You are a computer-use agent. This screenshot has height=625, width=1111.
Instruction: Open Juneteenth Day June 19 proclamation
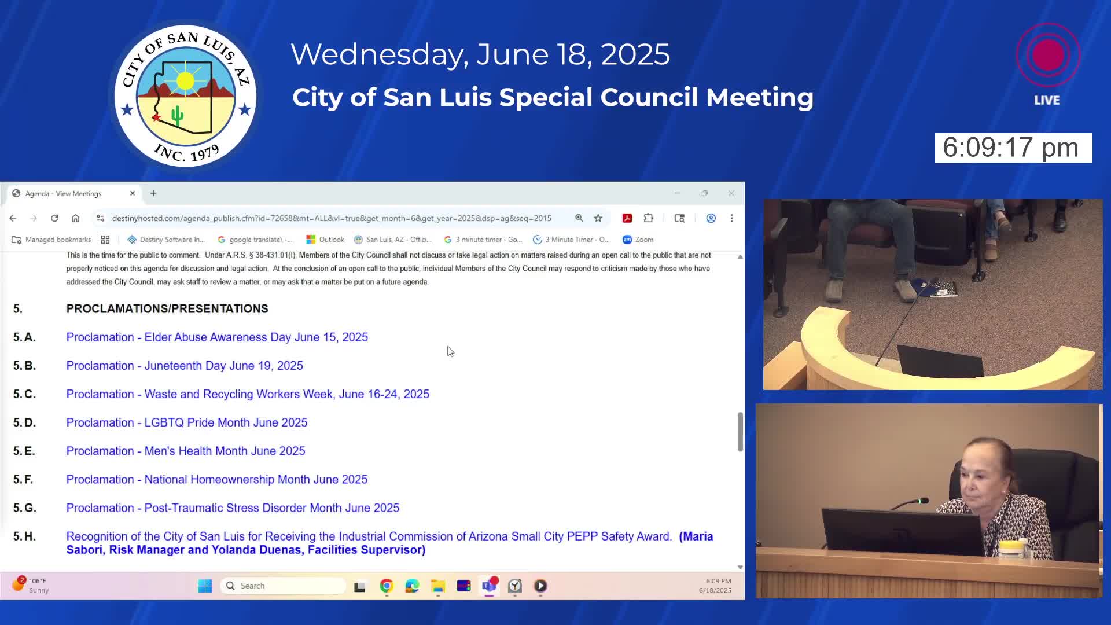[x=185, y=366]
